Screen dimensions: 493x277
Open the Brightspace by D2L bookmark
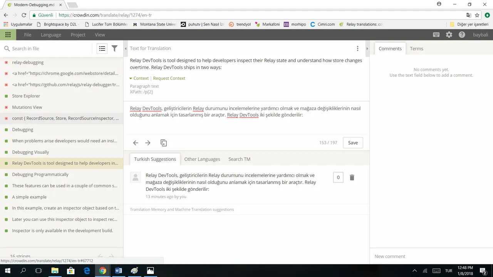tap(58, 24)
